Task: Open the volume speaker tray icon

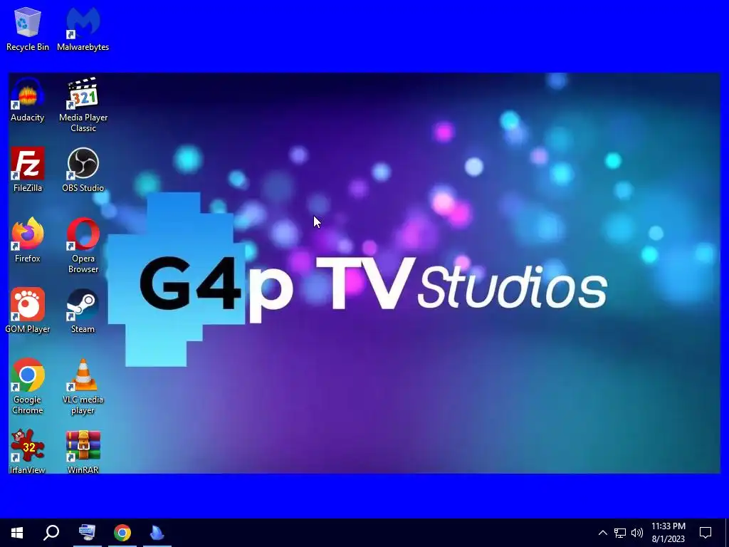Action: point(637,533)
